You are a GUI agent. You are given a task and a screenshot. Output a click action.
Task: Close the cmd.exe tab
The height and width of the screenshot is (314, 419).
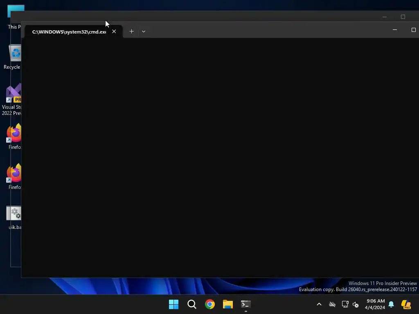pos(114,31)
